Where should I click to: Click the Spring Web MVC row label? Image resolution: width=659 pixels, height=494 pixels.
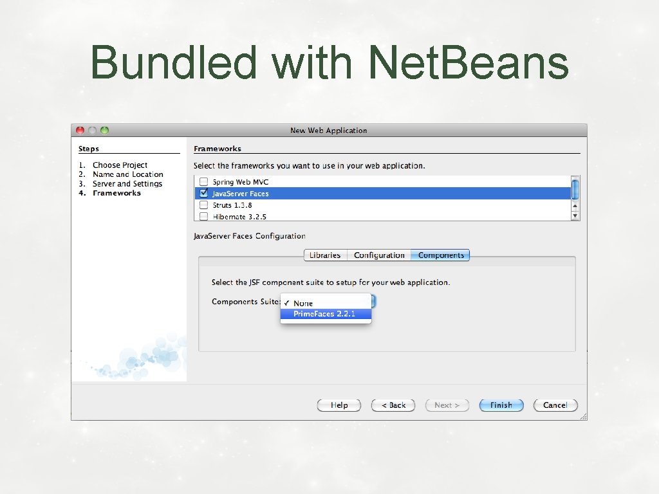[x=241, y=182]
